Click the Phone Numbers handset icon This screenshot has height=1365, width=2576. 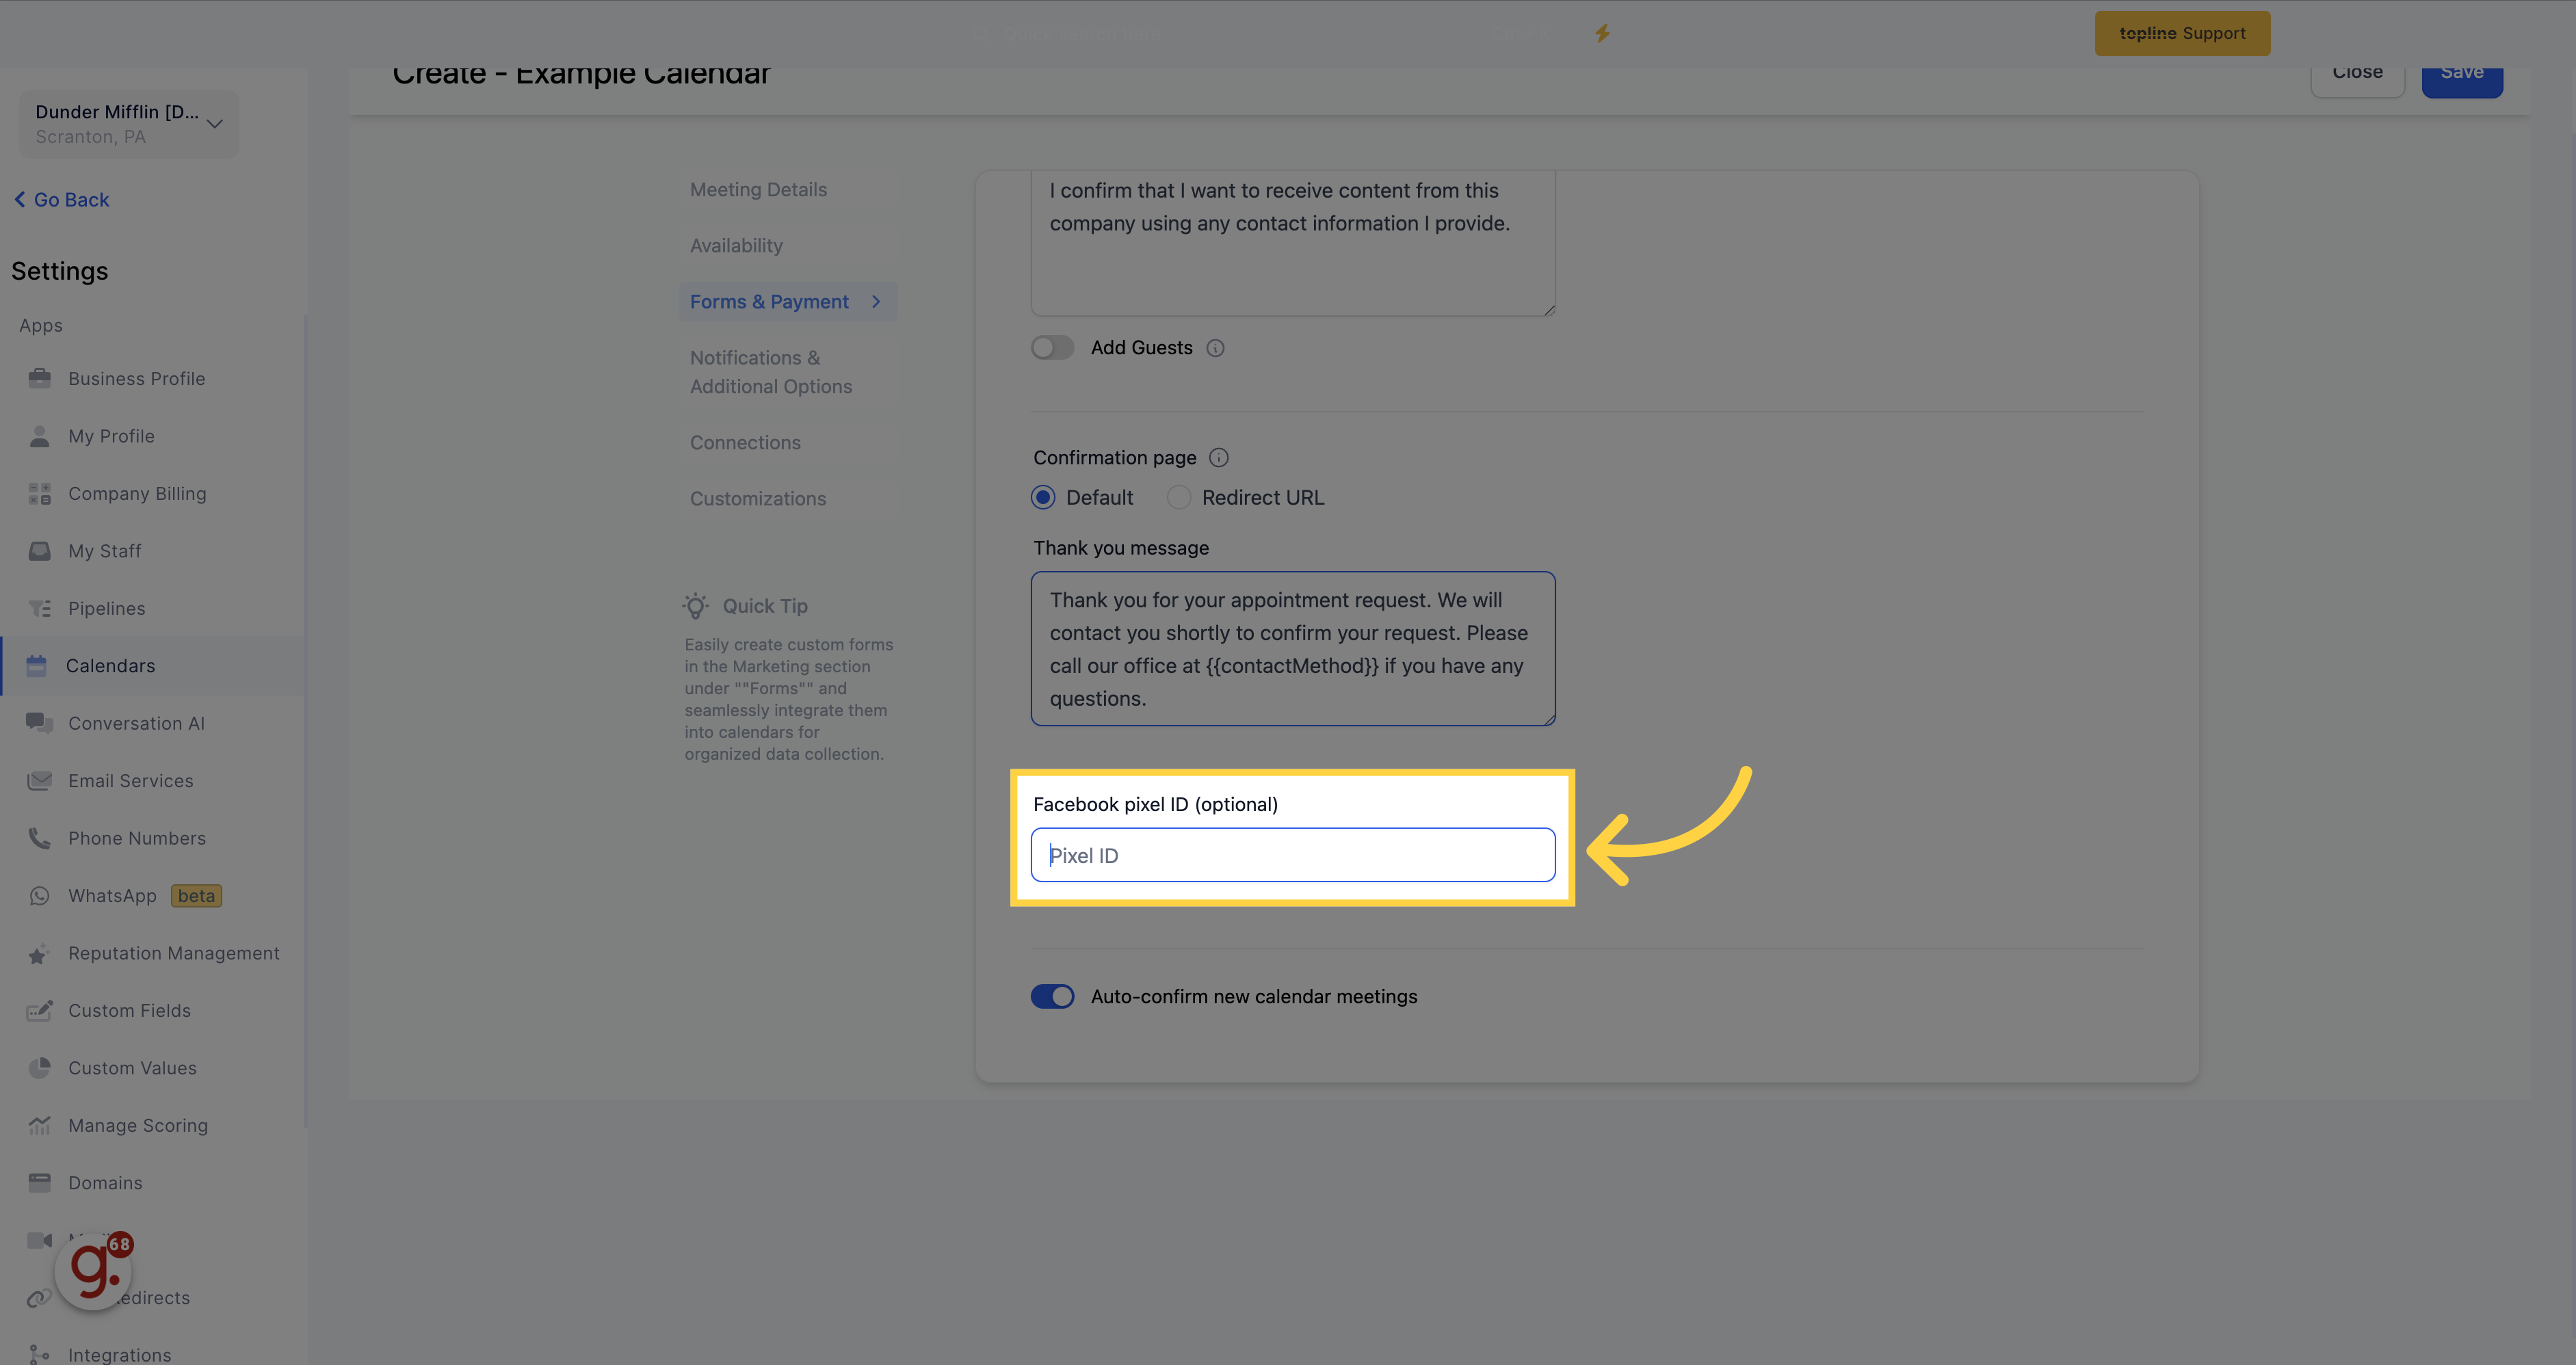click(39, 838)
